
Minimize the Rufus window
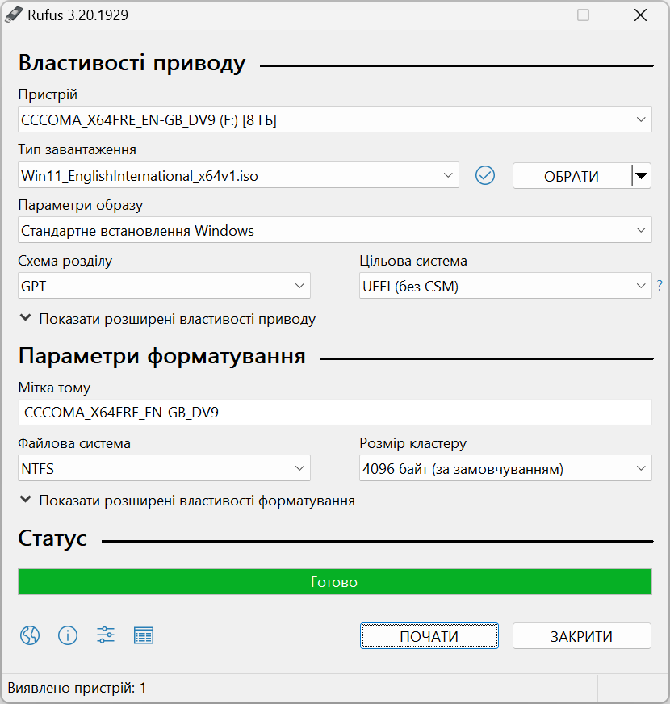tap(528, 15)
